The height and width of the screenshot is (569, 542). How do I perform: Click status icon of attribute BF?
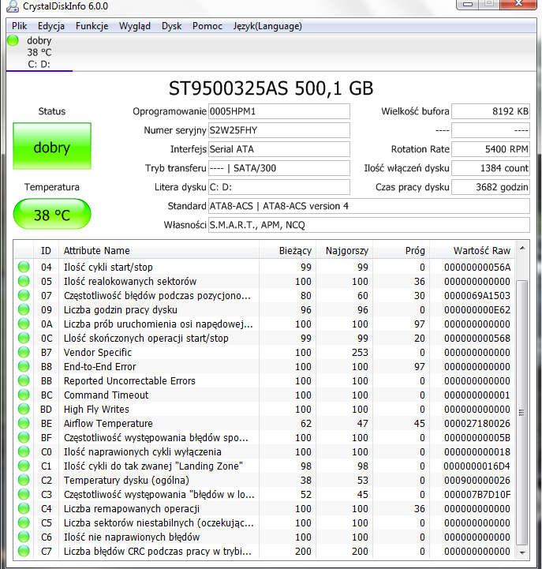click(x=24, y=437)
